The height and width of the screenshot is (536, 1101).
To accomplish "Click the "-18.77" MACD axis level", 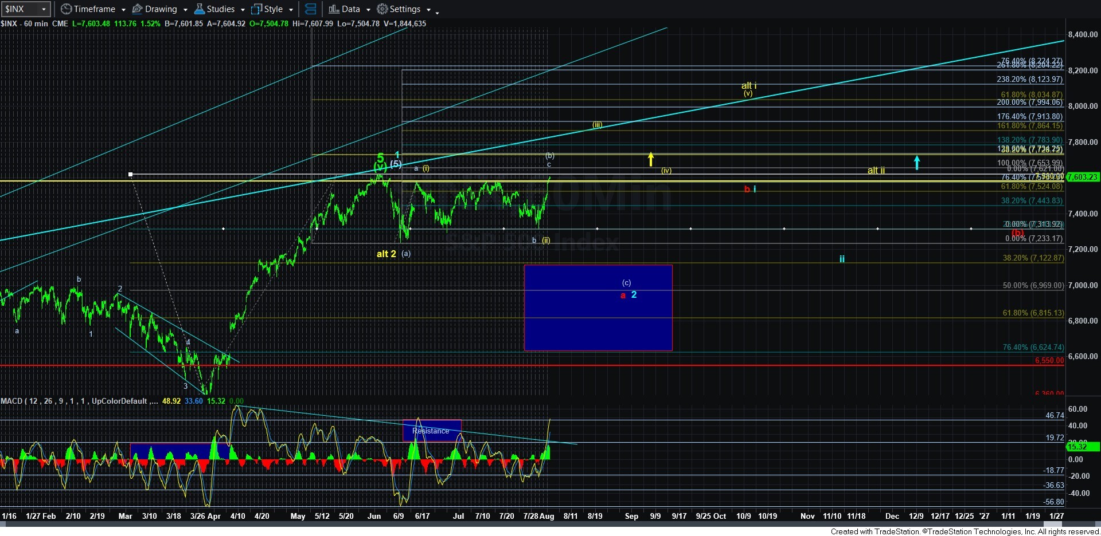I will point(1053,470).
